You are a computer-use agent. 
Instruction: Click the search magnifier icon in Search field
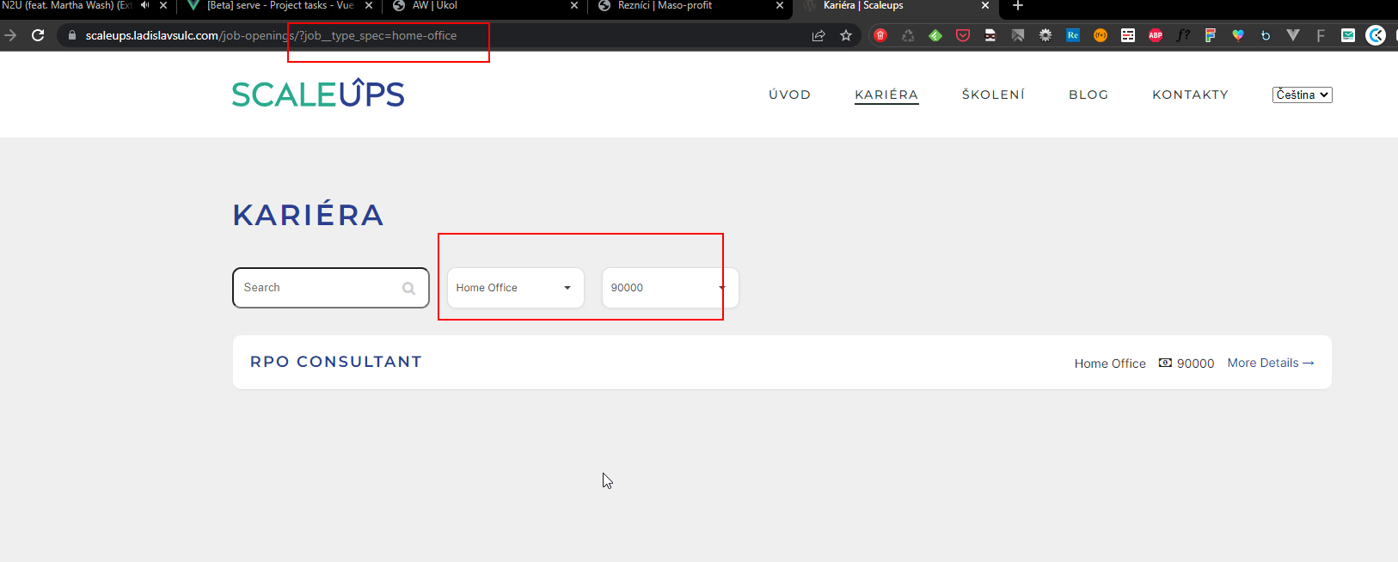coord(408,289)
